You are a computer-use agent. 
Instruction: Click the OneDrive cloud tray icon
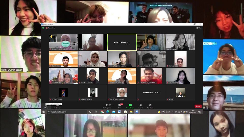pyautogui.click(x=181, y=112)
